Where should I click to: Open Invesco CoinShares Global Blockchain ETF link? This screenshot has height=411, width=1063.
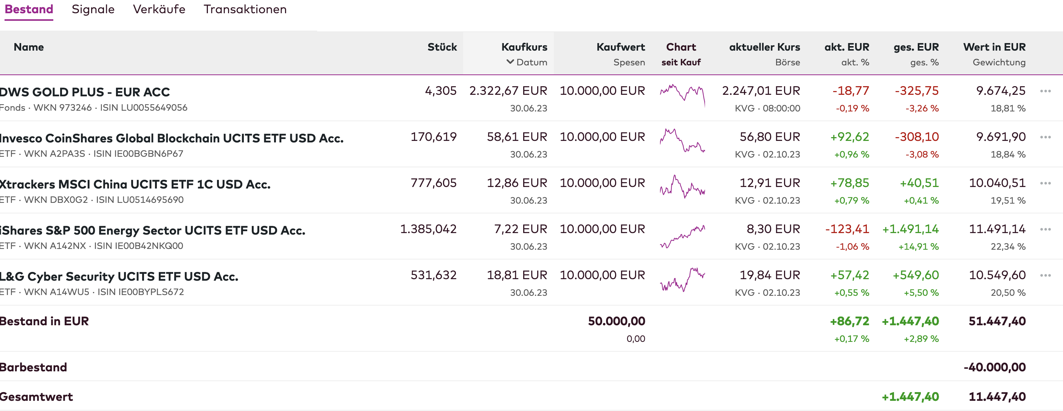pos(172,138)
